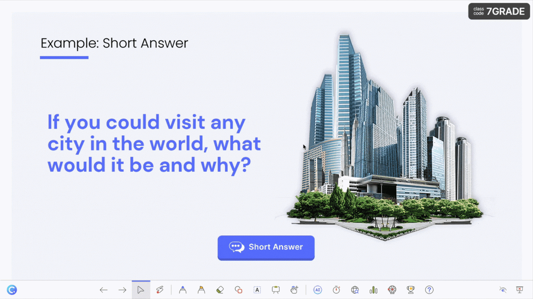Enable draggable objects hand tool
The width and height of the screenshot is (533, 299).
[x=294, y=290]
